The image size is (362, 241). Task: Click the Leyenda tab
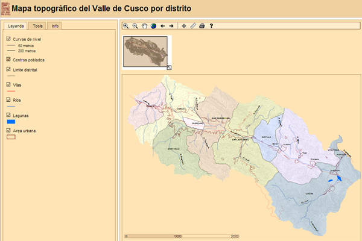click(x=16, y=26)
